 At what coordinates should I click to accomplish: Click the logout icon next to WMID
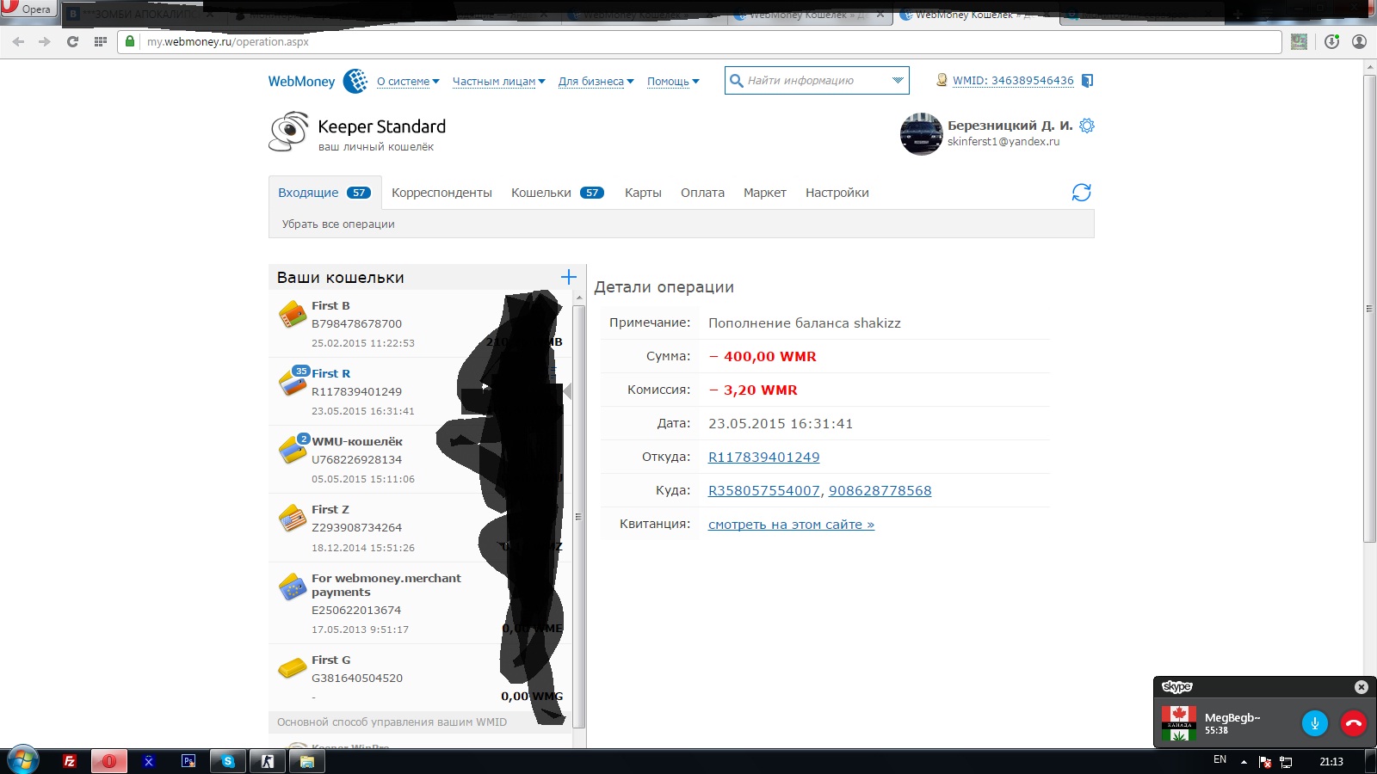tap(1087, 81)
